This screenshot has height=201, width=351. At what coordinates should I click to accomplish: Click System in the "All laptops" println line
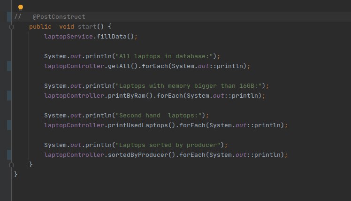tap(55, 56)
